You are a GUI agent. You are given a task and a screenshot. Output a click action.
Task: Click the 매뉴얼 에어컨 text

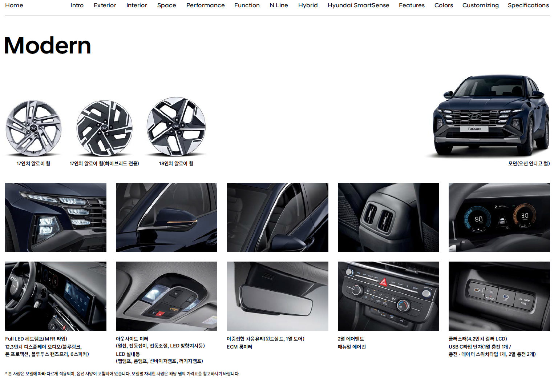tap(352, 347)
